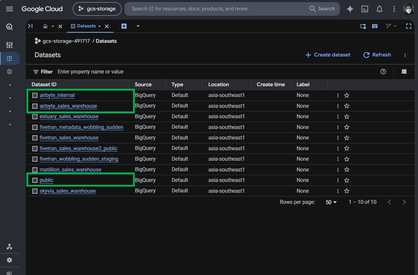
Task: Close the home tab
Action: coord(60,26)
